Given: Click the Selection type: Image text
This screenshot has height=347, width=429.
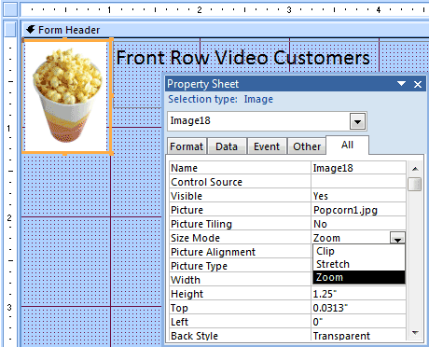Looking at the screenshot, I should click(x=220, y=99).
